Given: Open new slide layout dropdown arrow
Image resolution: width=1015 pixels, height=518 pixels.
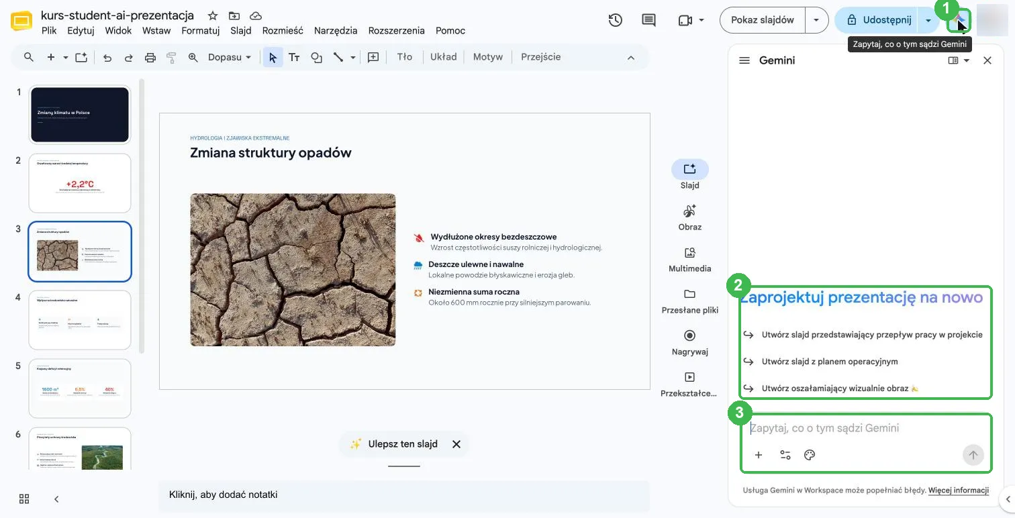Looking at the screenshot, I should [66, 58].
